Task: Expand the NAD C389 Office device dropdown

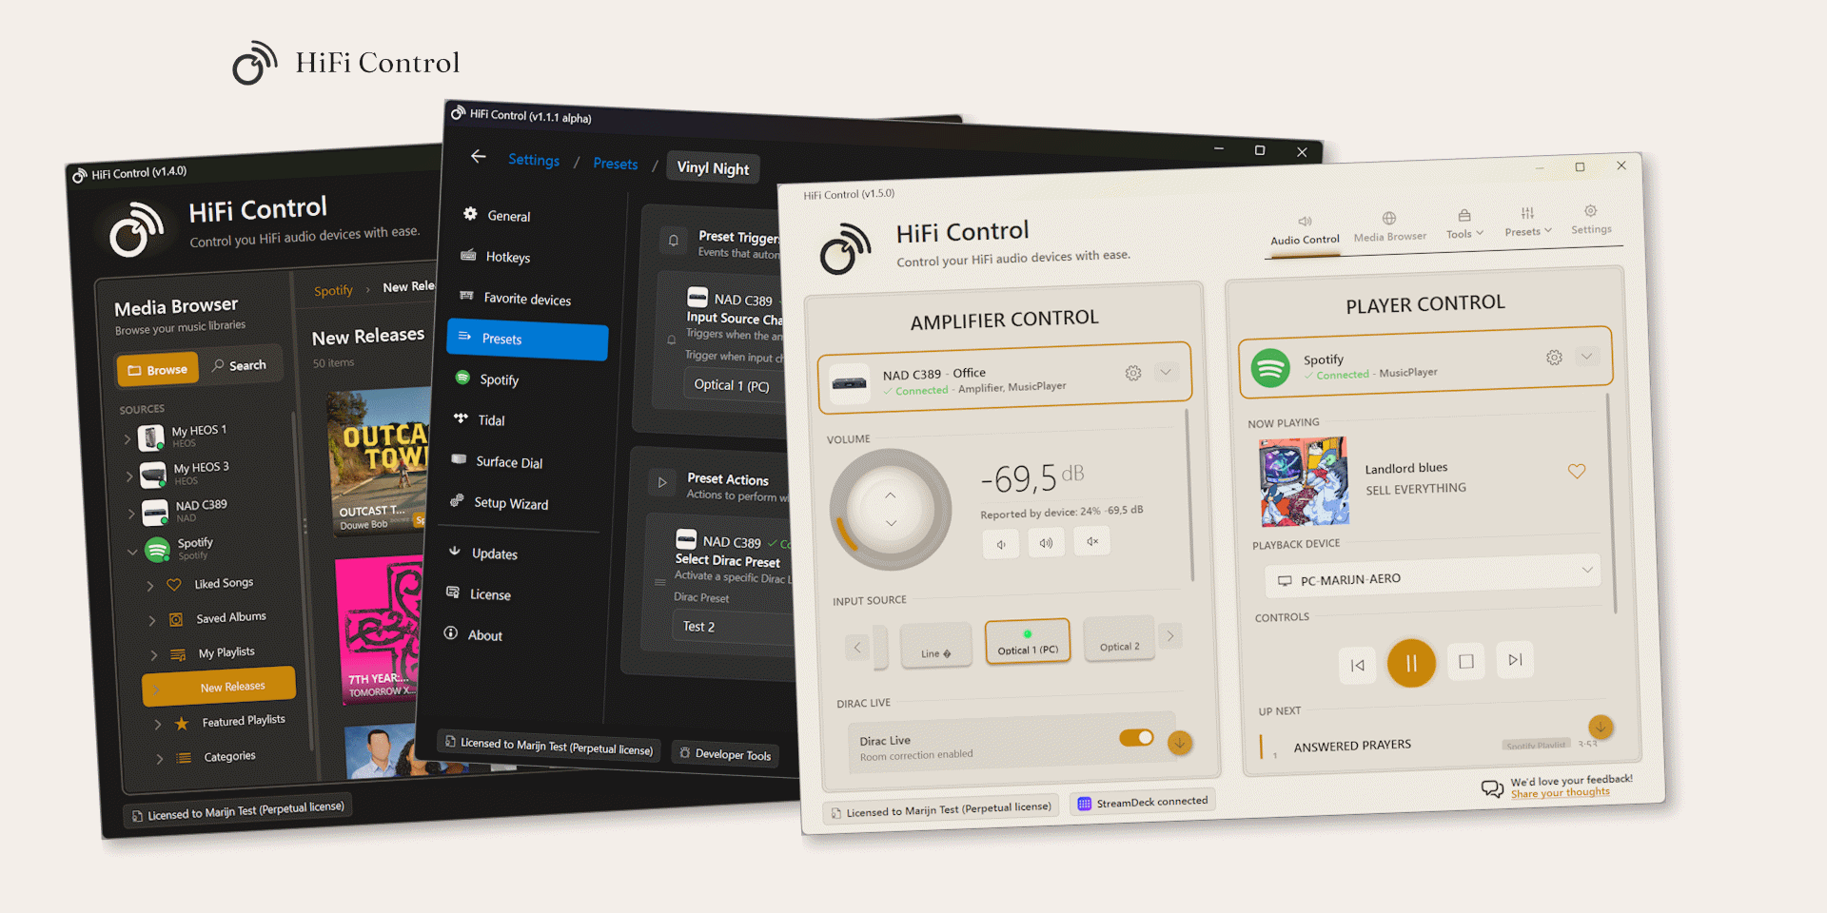Action: tap(1166, 372)
